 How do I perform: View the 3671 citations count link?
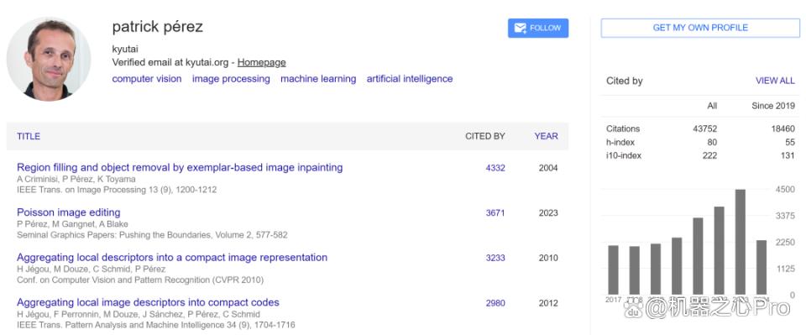[x=495, y=213]
